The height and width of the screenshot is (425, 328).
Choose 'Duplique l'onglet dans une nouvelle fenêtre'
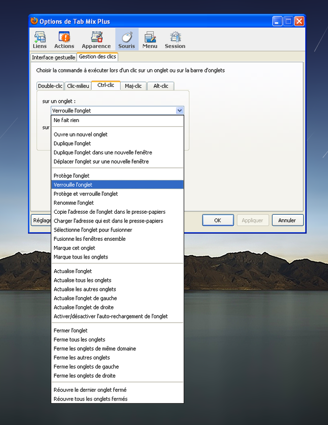(x=117, y=152)
